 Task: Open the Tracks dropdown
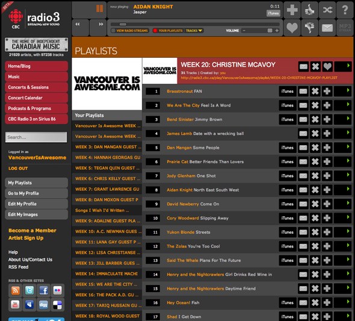coord(194,31)
